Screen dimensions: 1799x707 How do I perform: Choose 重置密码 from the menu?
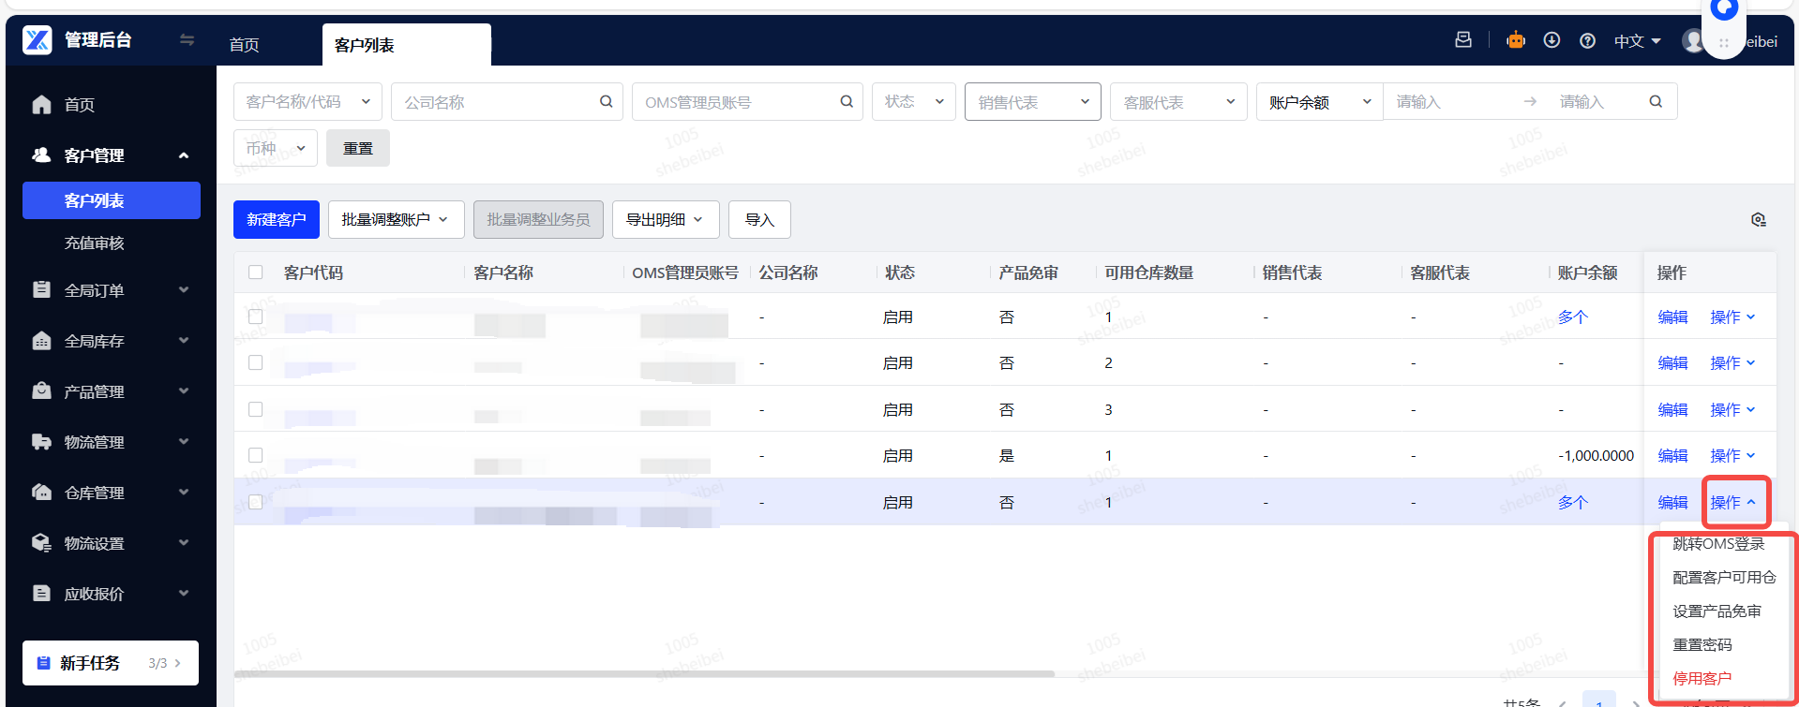(1702, 644)
